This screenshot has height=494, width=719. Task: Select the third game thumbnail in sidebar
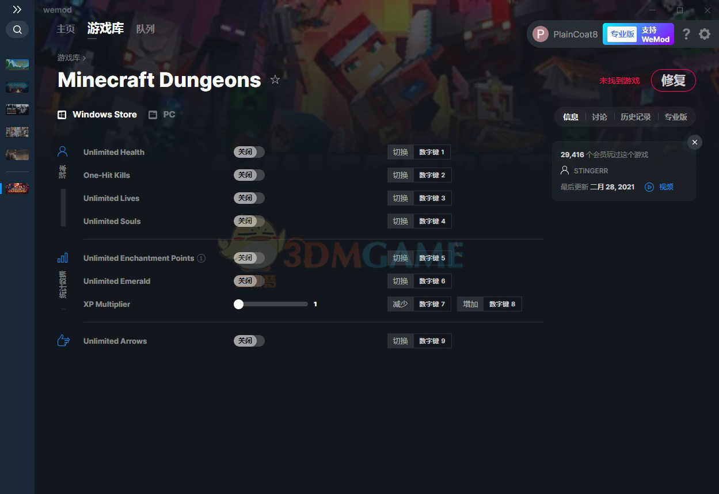(17, 109)
